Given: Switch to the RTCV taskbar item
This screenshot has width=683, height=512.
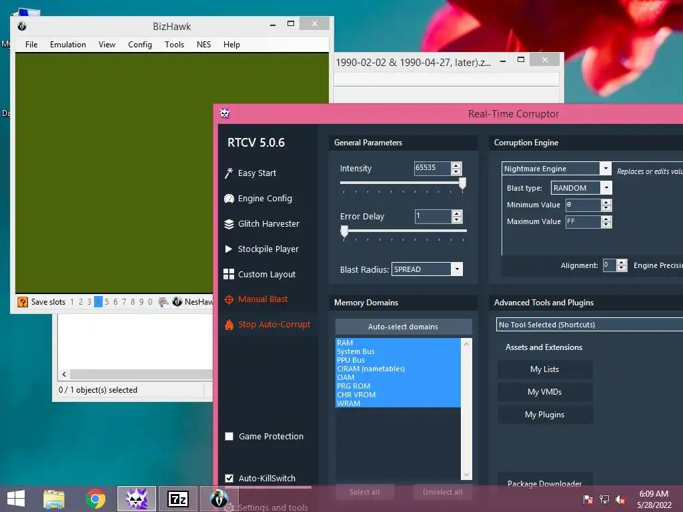Looking at the screenshot, I should (137, 499).
